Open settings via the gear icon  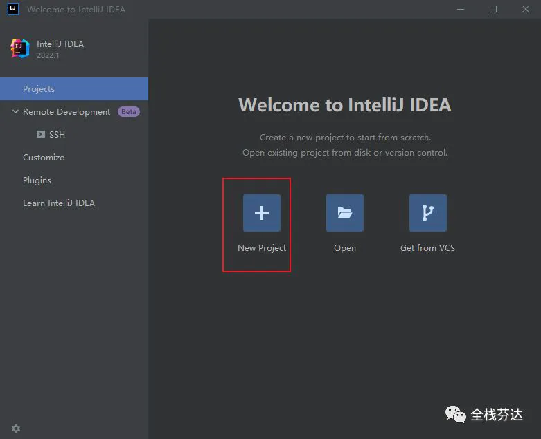click(x=16, y=429)
